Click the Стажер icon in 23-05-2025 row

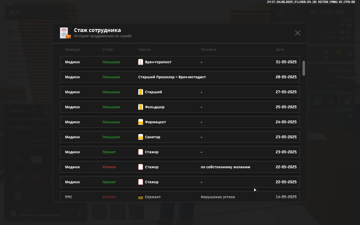[141, 152]
